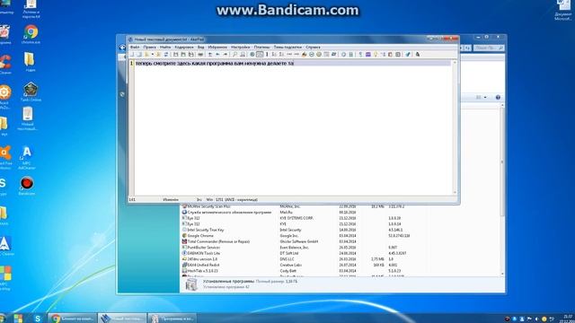Expand the Open file dropdown arrow
Image resolution: width=575 pixels, height=323 pixels.
click(152, 55)
